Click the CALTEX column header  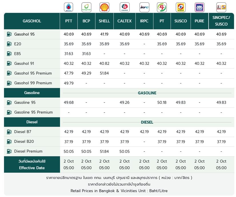(125, 21)
